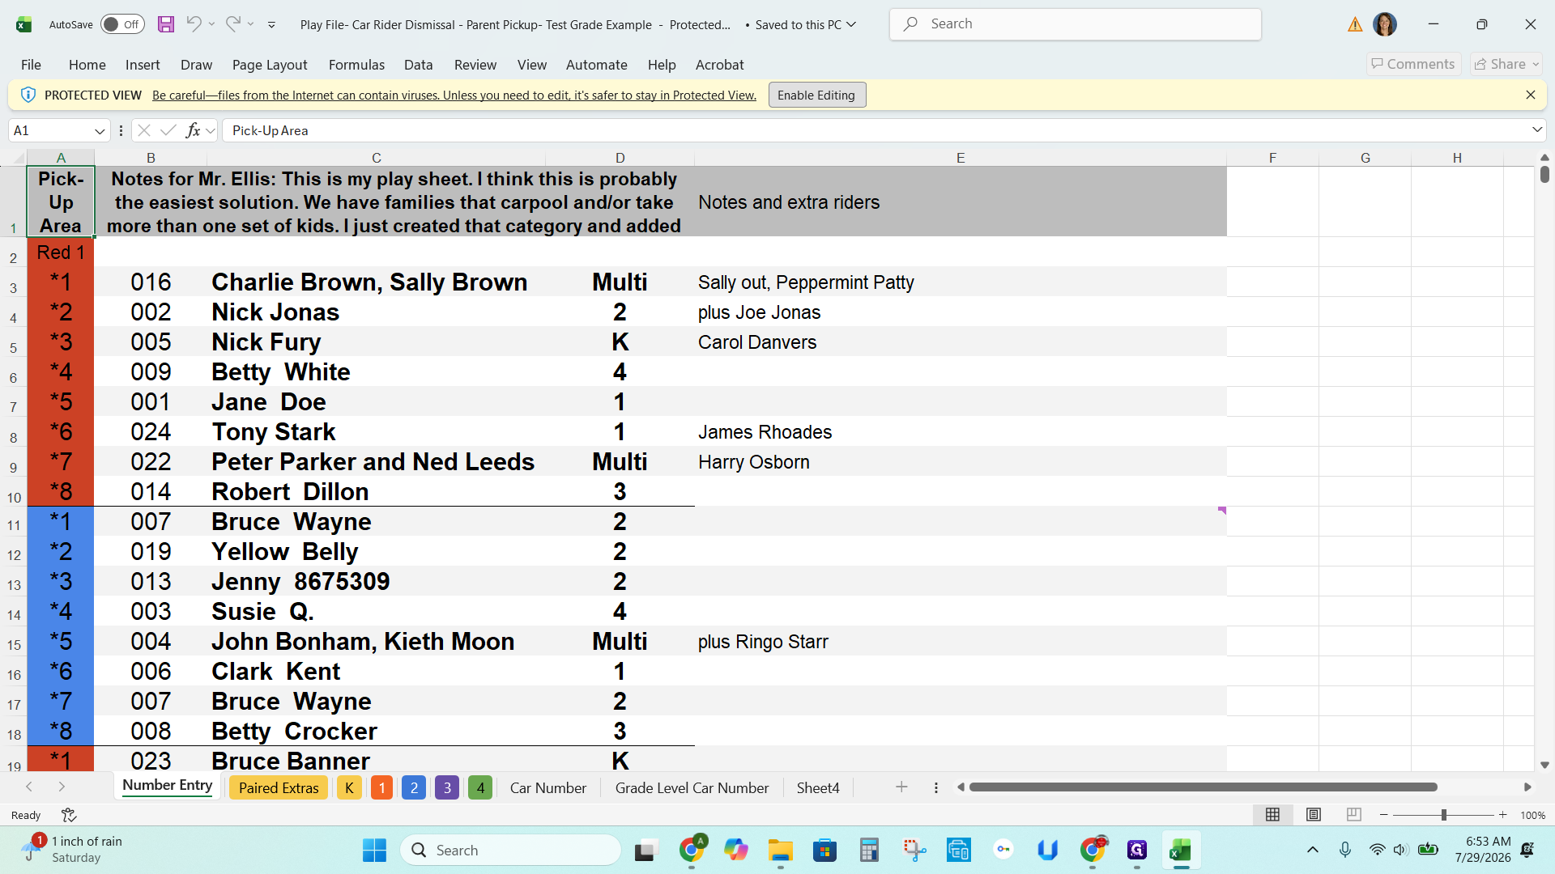Screen dimensions: 1555x874
Task: Click the Redo arrow icon
Action: (232, 24)
